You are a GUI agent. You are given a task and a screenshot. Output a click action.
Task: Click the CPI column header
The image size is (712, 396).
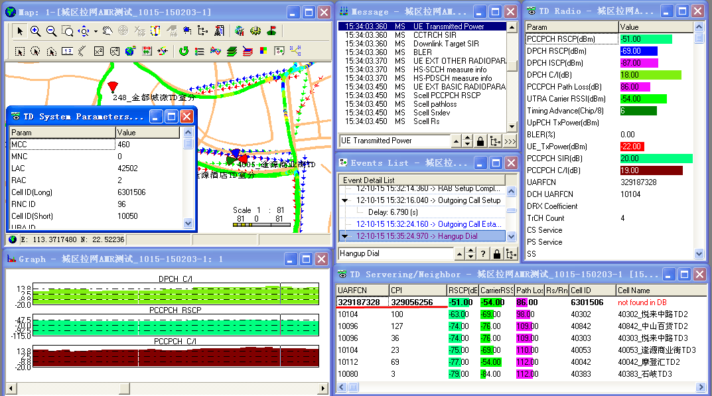(x=417, y=290)
